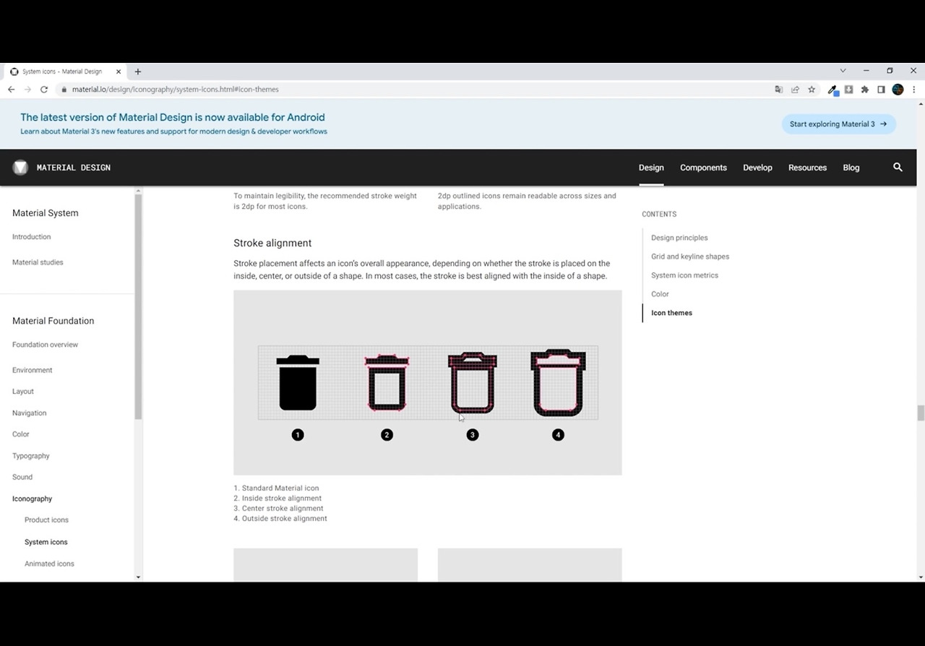Click the center stroke trash icon
This screenshot has width=925, height=646.
473,382
